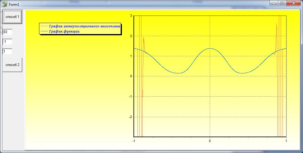Screen dimensions: 303x153
Task: Click the orange line swatch in legend
Action: pos(44,26)
